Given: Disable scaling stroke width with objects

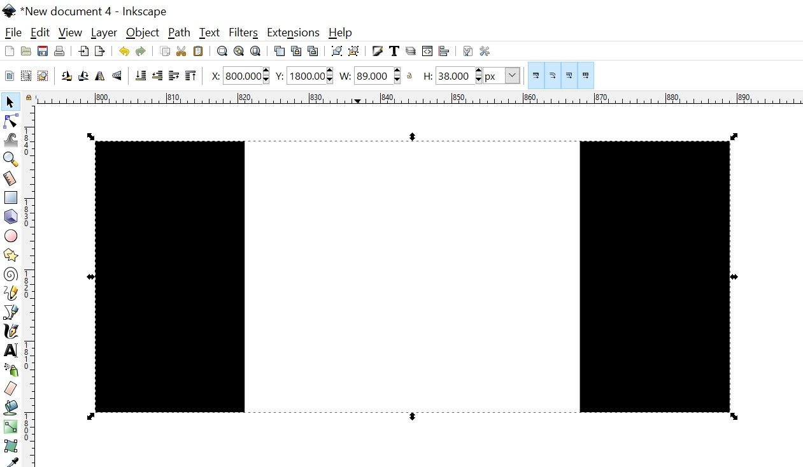Looking at the screenshot, I should tap(536, 75).
